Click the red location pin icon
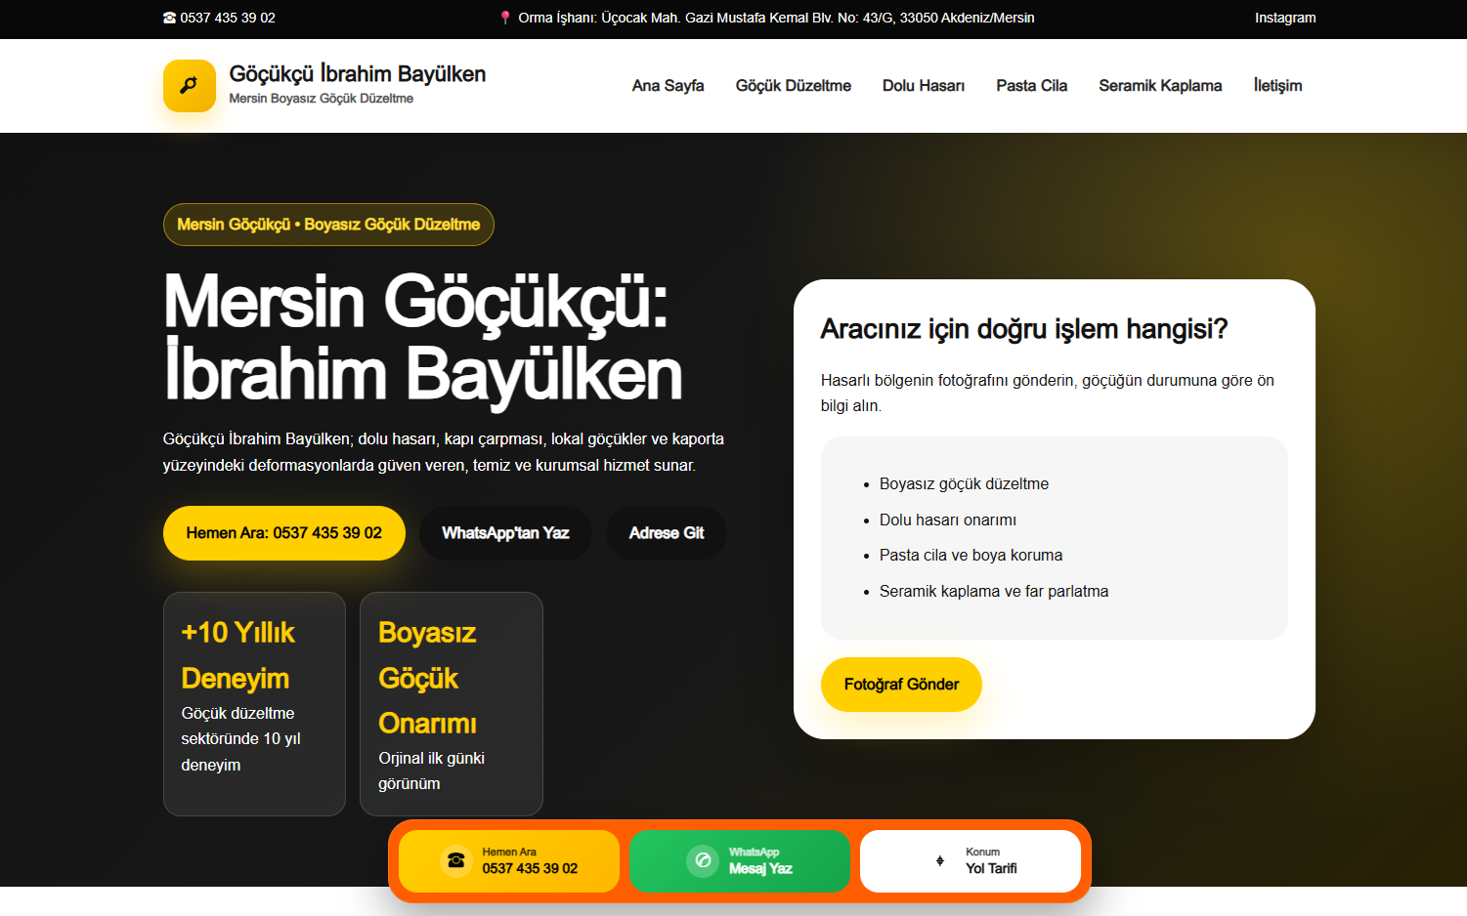This screenshot has width=1467, height=916. click(505, 18)
